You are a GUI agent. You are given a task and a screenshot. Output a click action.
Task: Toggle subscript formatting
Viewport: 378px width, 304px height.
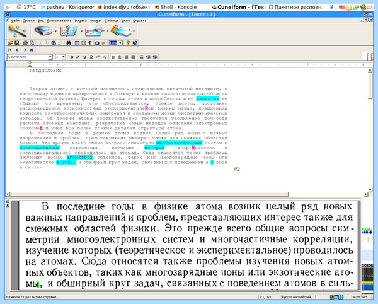pos(104,57)
